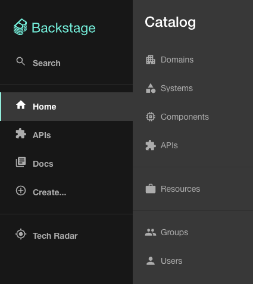
Task: Click the Systems shapes icon
Action: (x=151, y=88)
